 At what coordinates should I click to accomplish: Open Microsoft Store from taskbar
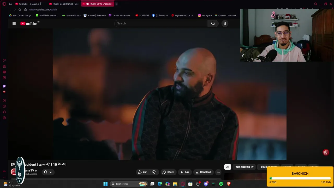coord(190,184)
